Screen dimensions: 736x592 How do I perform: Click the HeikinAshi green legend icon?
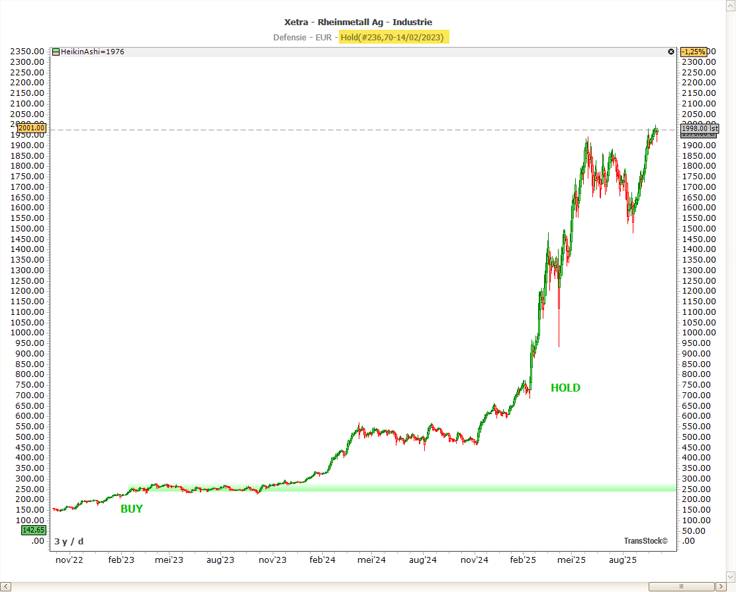(x=56, y=52)
